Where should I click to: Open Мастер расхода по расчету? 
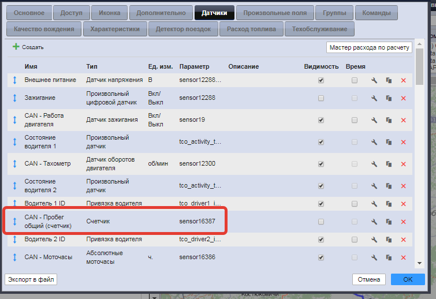click(x=368, y=47)
